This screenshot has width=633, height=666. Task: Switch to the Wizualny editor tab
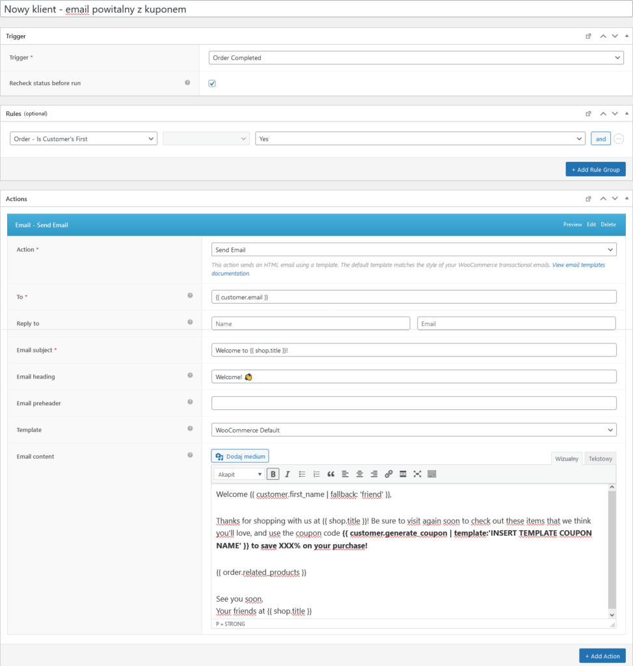point(566,459)
